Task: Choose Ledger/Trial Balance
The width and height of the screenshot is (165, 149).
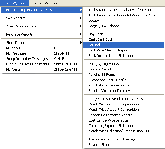Action: [x=124, y=26]
